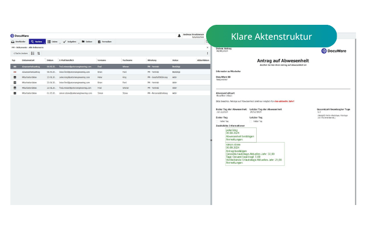Sort by the Datum column header
Image resolution: width=367 pixels, height=248 pixels.
pos(50,61)
